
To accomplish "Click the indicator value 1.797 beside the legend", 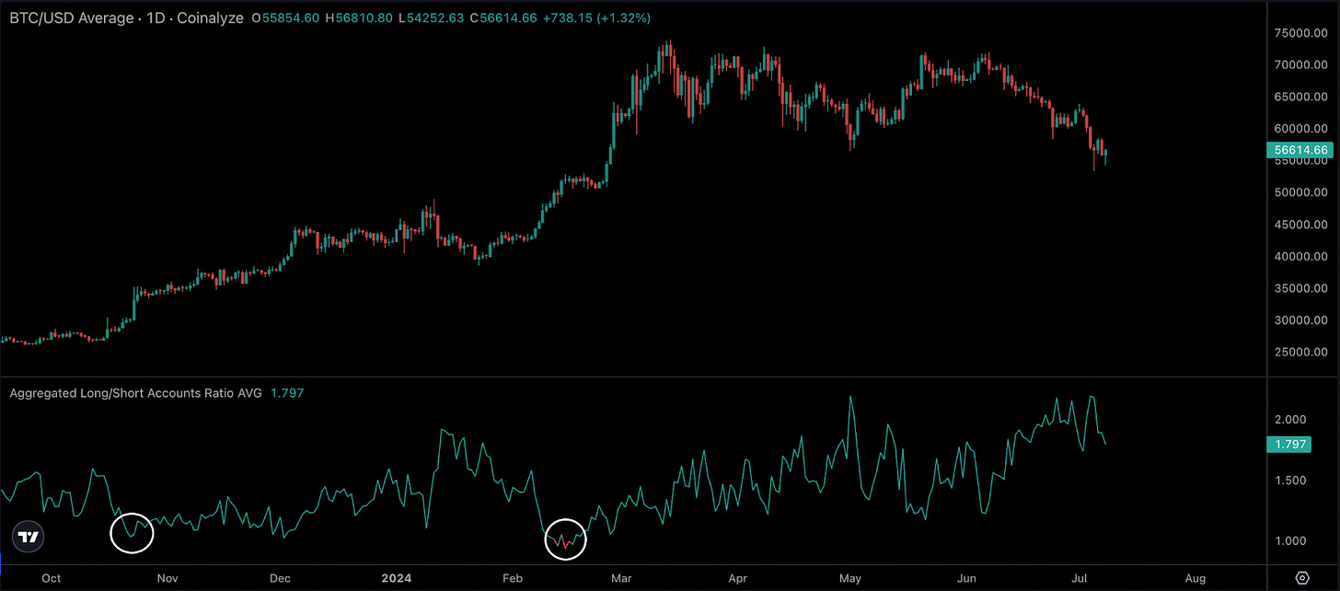I will (286, 393).
